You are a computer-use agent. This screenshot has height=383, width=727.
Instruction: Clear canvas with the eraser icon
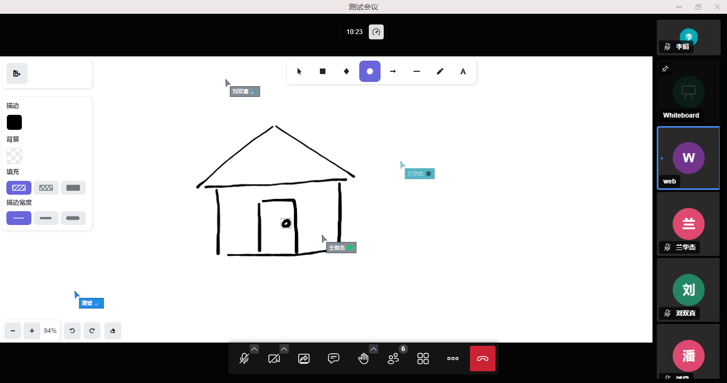(x=113, y=331)
